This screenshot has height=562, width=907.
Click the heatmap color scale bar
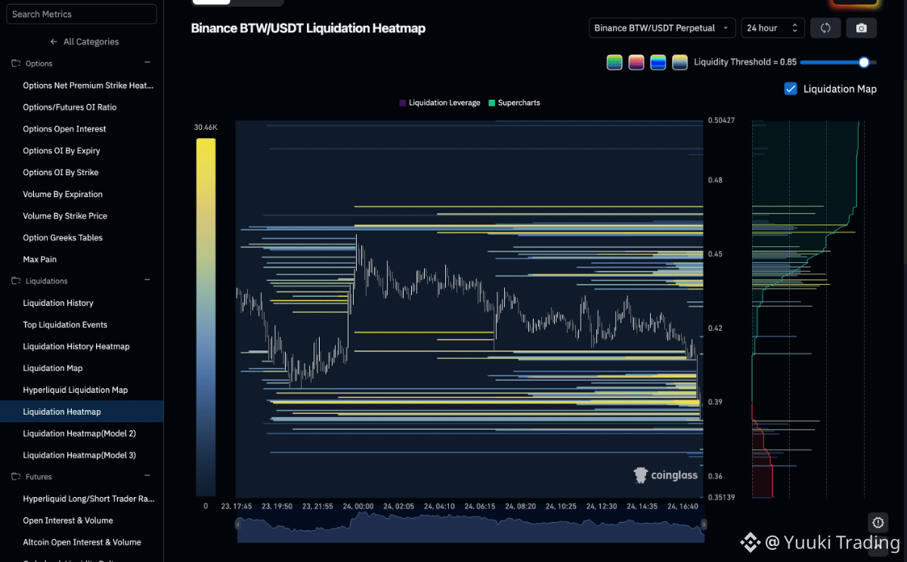(206, 317)
